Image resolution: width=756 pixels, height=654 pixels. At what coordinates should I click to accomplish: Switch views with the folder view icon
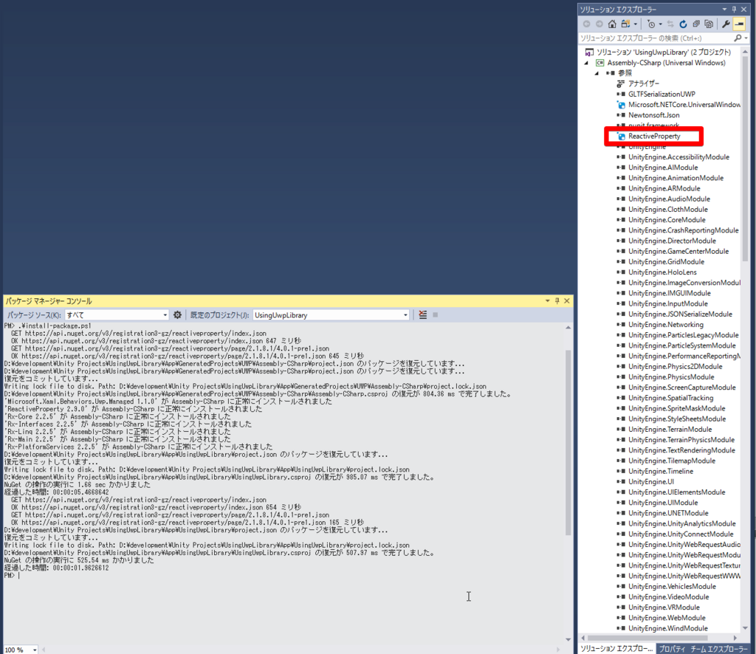point(625,24)
